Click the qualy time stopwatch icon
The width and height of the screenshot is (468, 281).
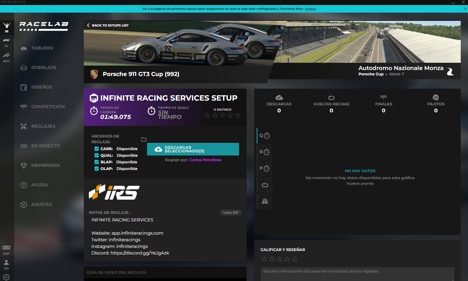pyautogui.click(x=151, y=111)
